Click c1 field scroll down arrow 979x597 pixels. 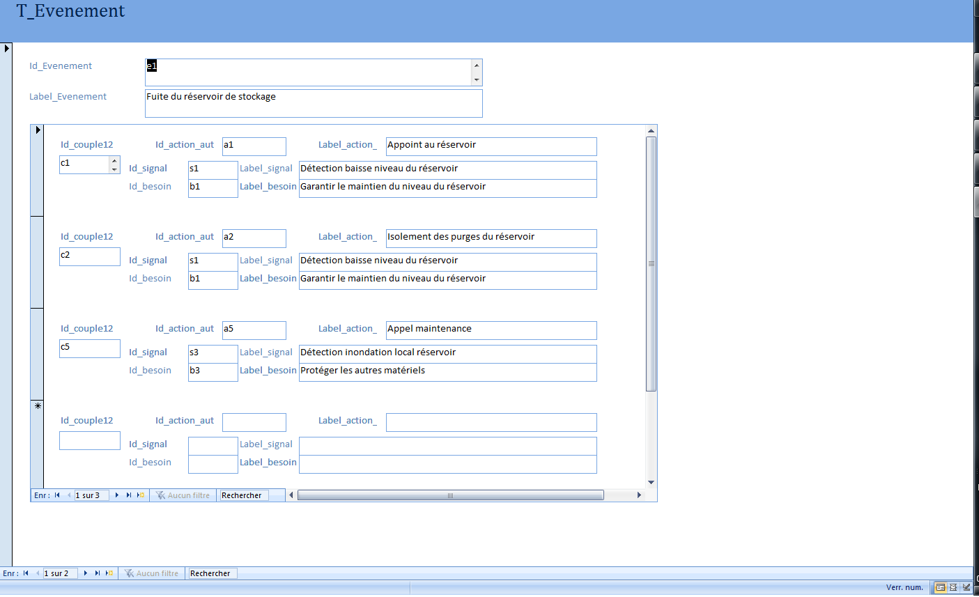coord(114,169)
